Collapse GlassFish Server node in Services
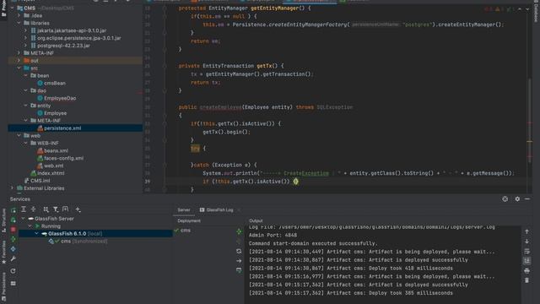Image resolution: width=540 pixels, height=304 pixels. 24,219
